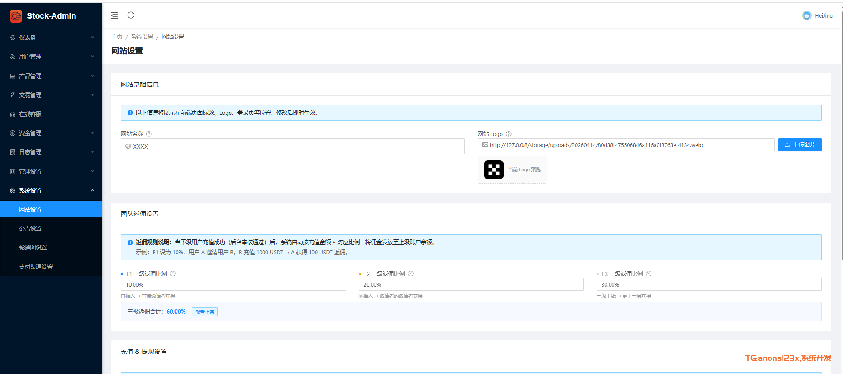Collapse the 系统设置 sidebar menu
843x374 pixels.
point(51,191)
